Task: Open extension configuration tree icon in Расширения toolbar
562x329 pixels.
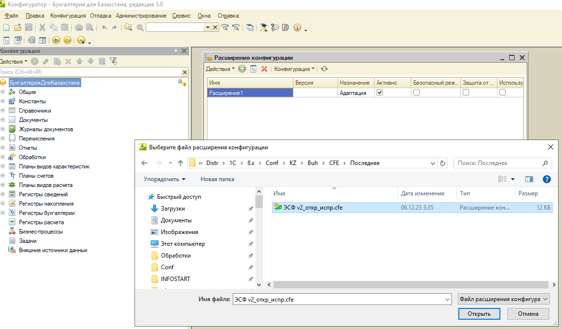Action: pos(253,69)
